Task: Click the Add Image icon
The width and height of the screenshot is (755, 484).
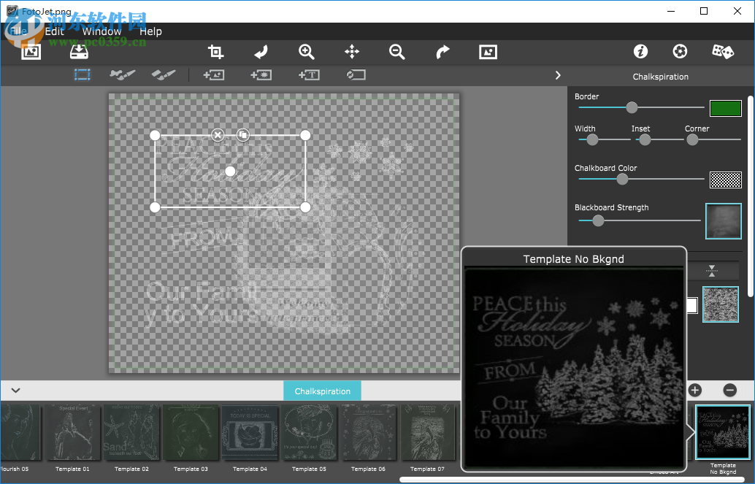Action: (x=214, y=74)
